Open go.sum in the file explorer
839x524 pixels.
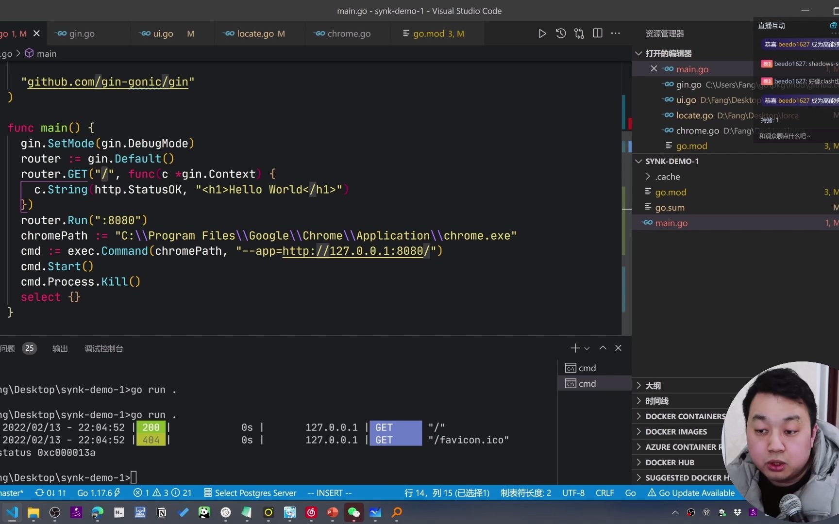tap(670, 208)
